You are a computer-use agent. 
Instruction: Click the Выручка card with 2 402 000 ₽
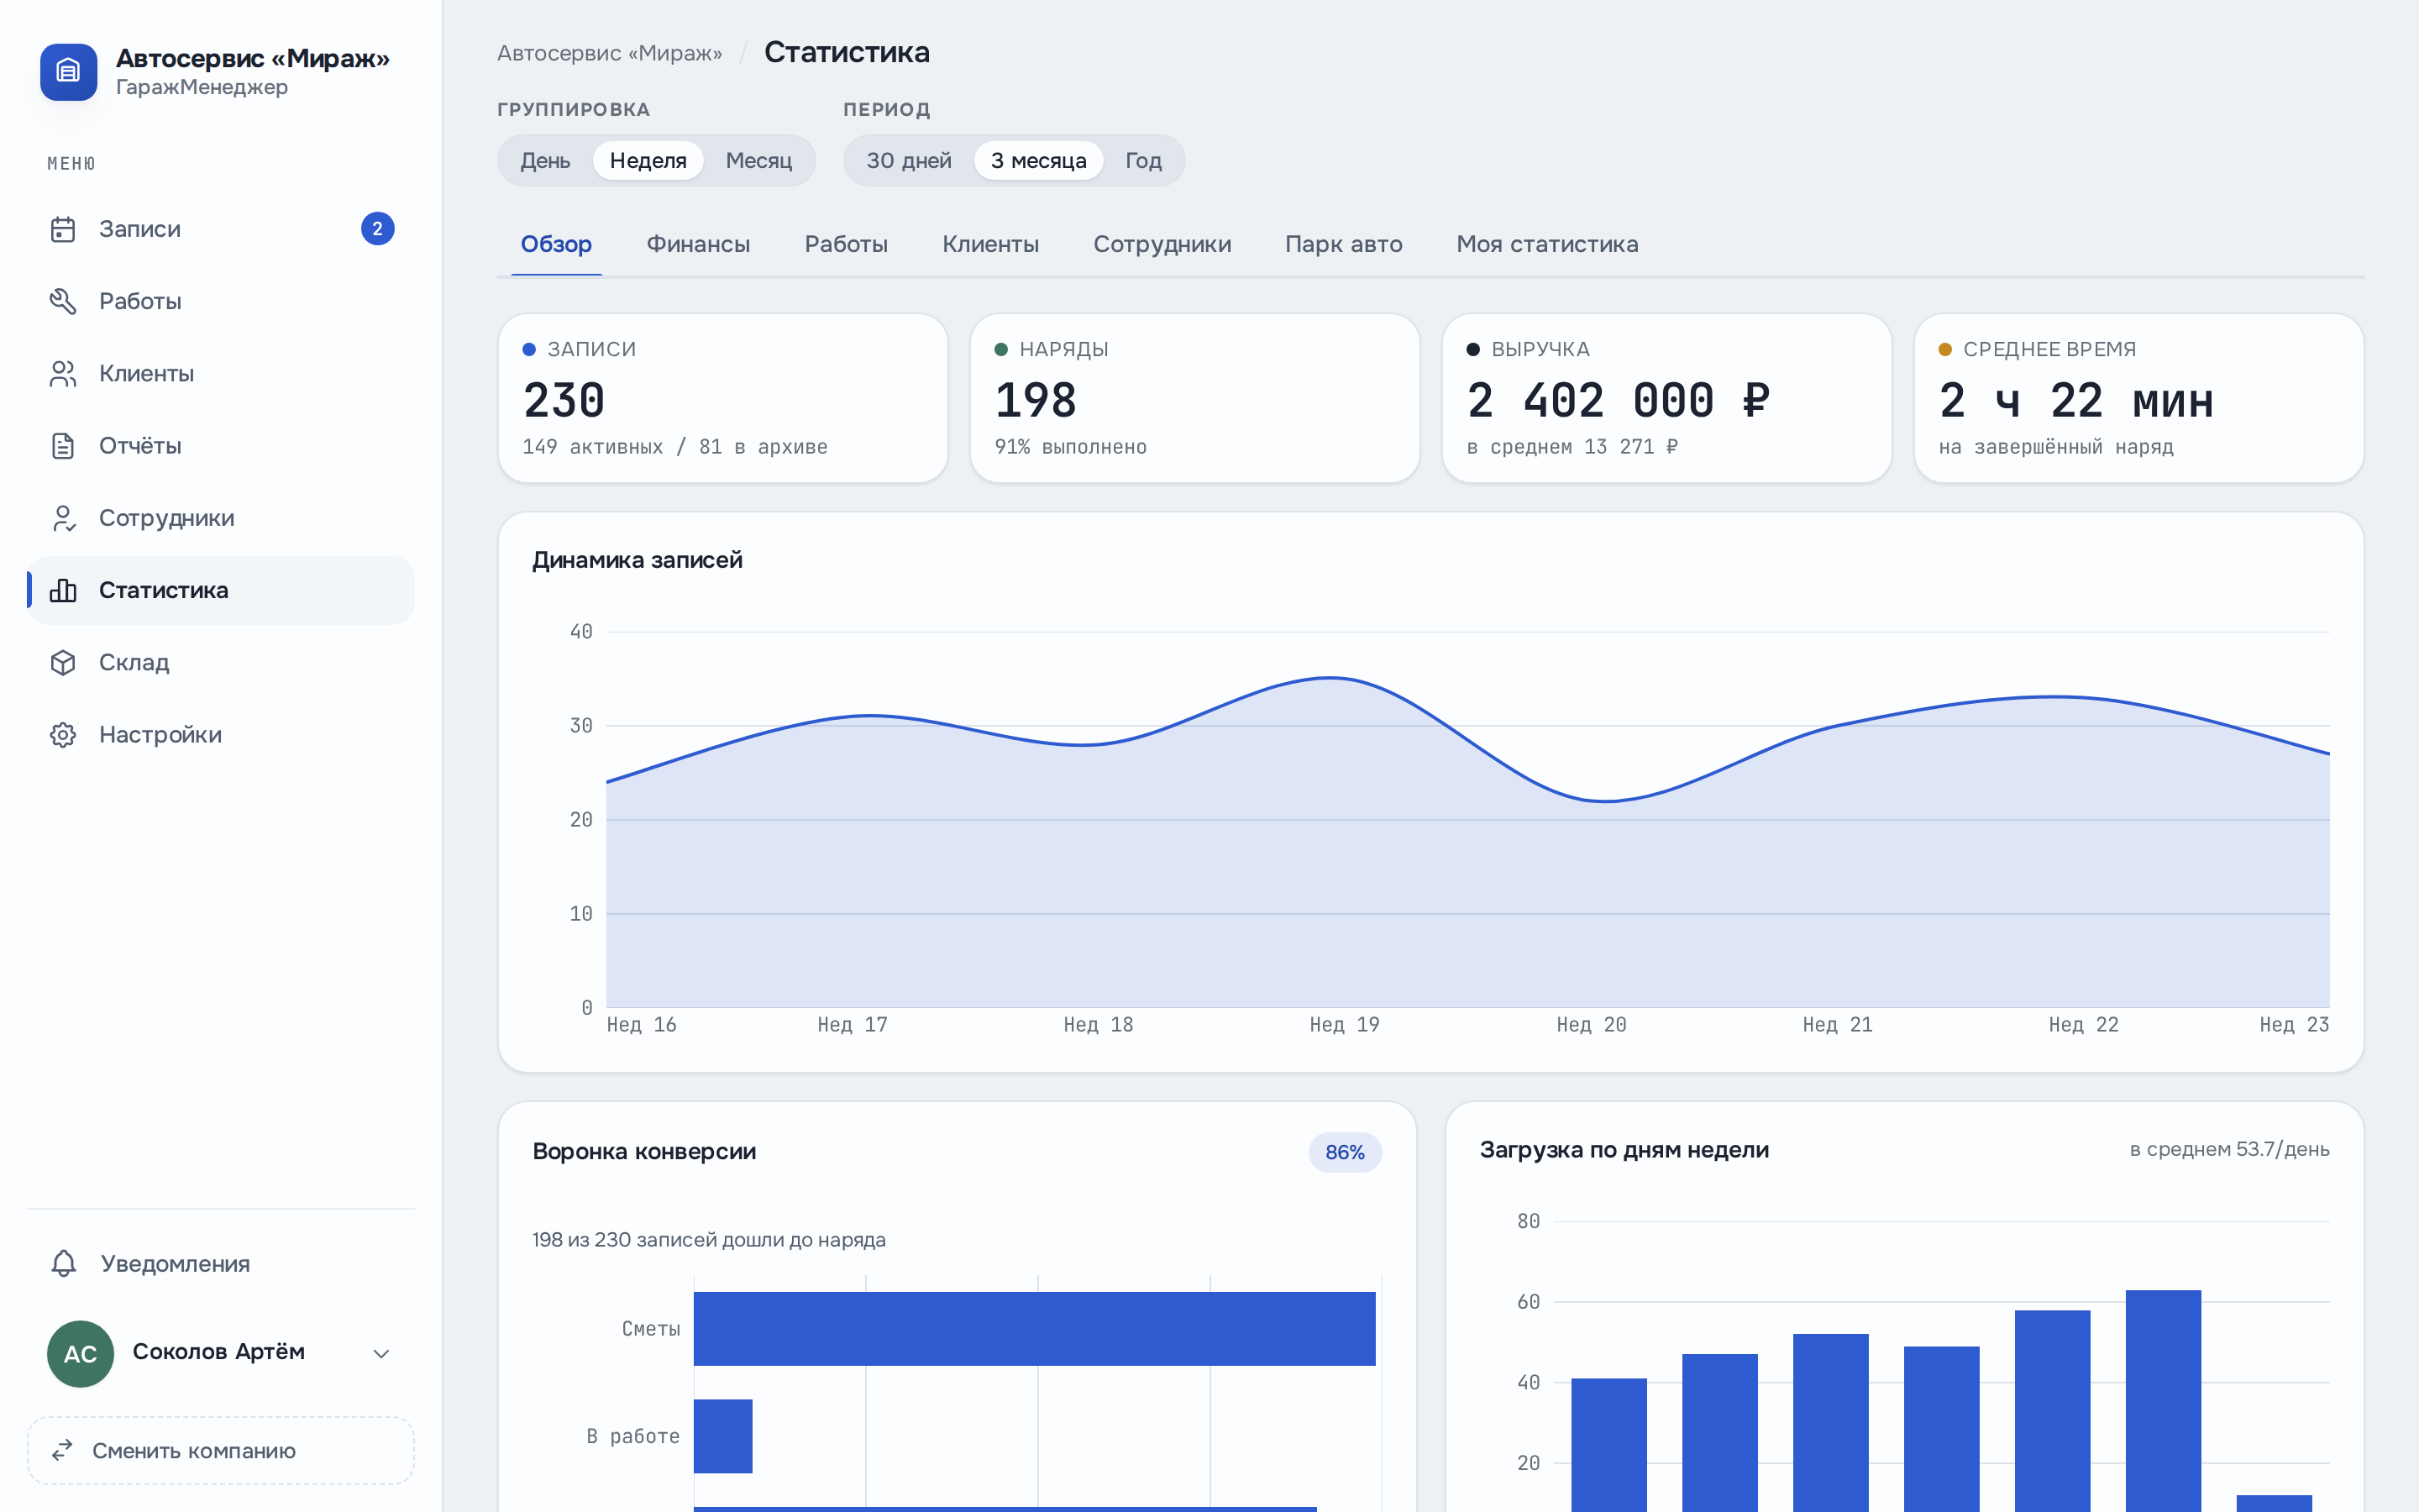point(1666,398)
